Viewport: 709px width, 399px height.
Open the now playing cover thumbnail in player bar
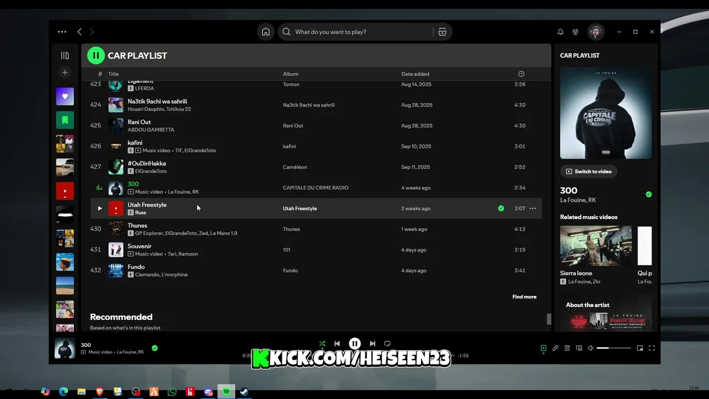[65, 349]
